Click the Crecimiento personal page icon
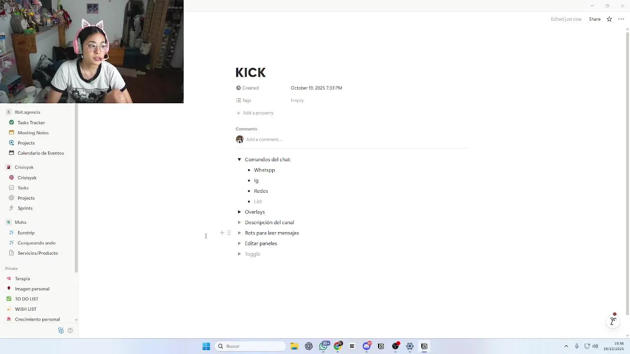Screen dimensions: 630x354 point(9,320)
